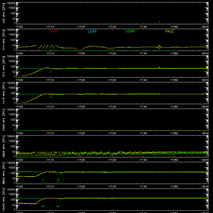Click 17:00 tick label under 1415 MHz panel

coord(19,107)
